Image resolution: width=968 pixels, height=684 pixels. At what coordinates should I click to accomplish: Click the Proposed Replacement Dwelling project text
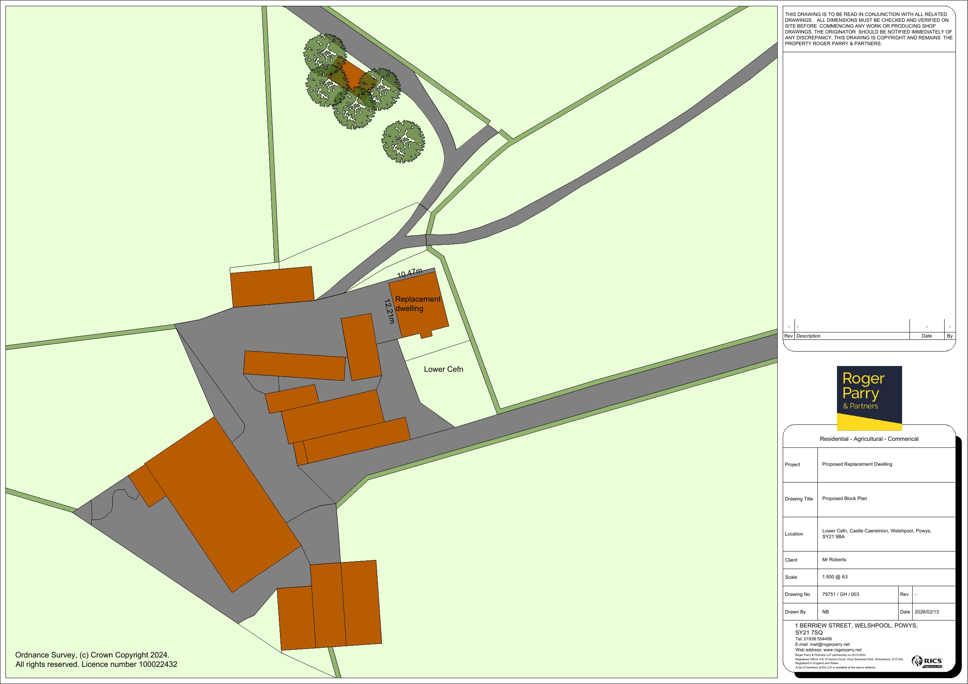point(857,464)
